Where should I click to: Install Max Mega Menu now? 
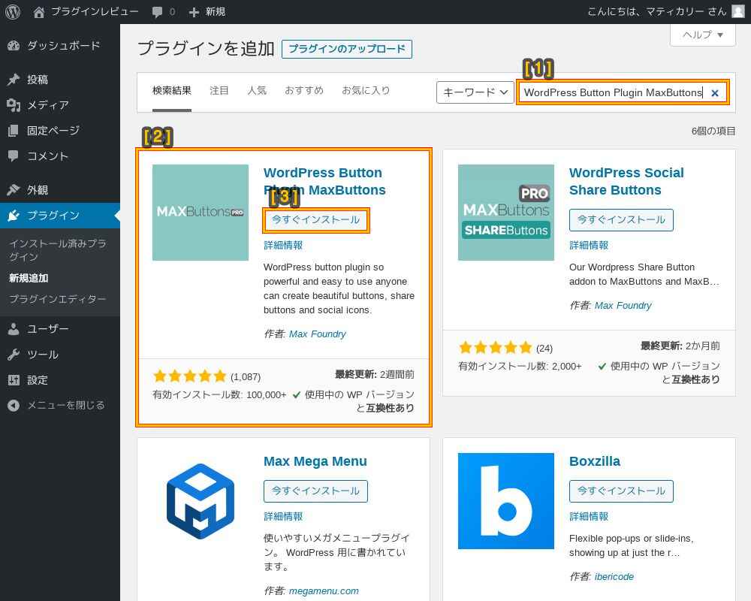pyautogui.click(x=315, y=491)
